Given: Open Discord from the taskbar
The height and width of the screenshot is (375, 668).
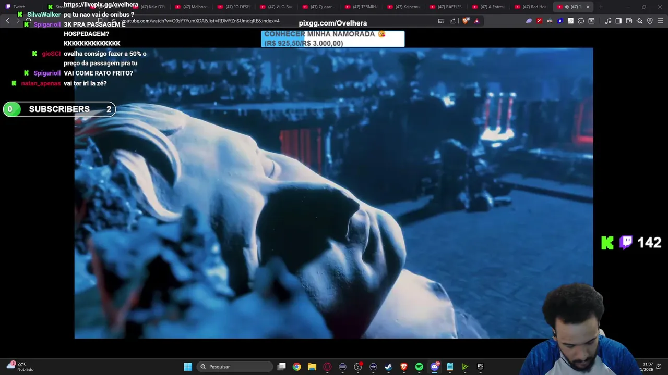Looking at the screenshot, I should pyautogui.click(x=434, y=367).
